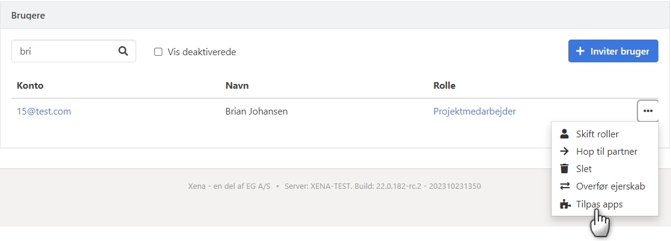Choose Overfør ejerskab from the context menu
The image size is (671, 241).
click(x=610, y=186)
